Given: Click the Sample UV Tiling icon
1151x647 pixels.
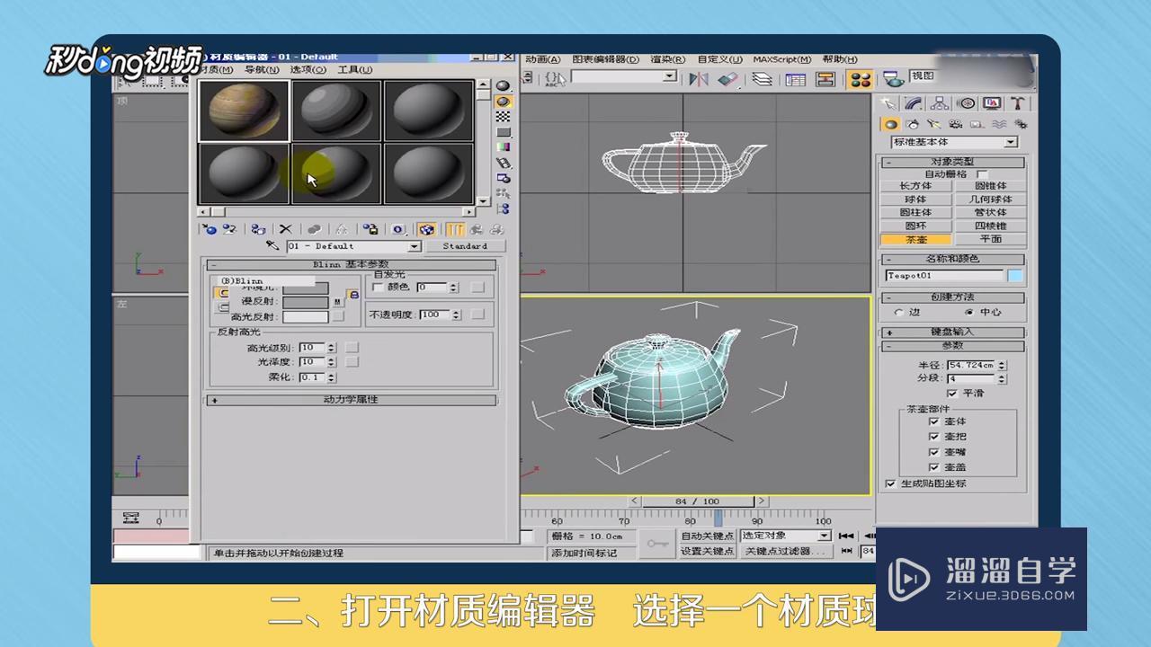Looking at the screenshot, I should (504, 132).
